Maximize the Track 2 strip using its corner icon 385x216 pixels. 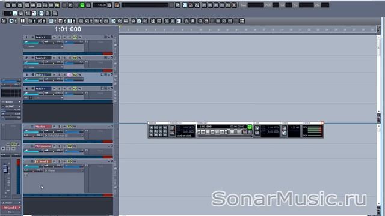click(112, 58)
